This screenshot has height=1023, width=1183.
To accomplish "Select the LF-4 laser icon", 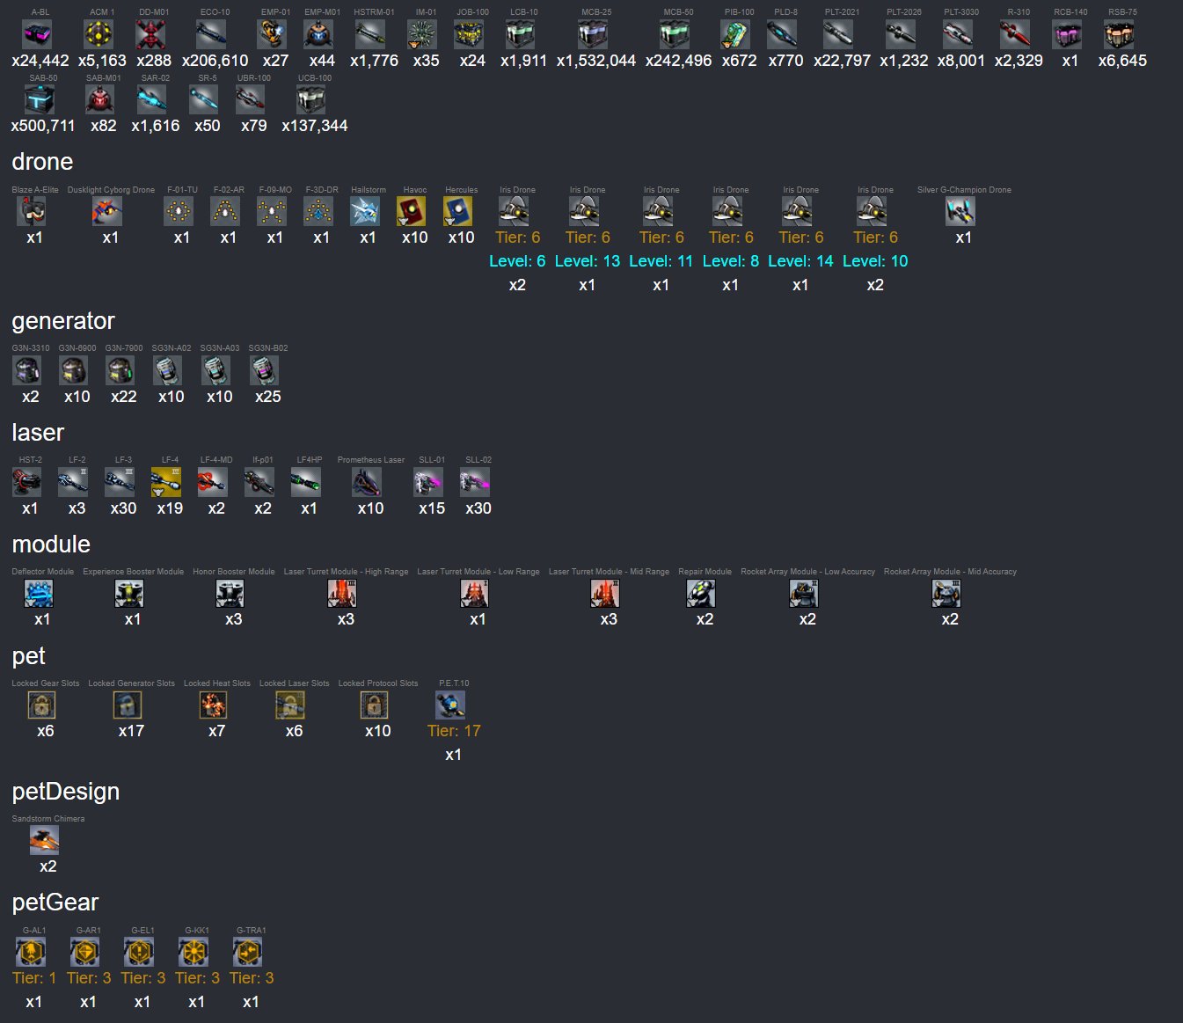I will coord(166,482).
